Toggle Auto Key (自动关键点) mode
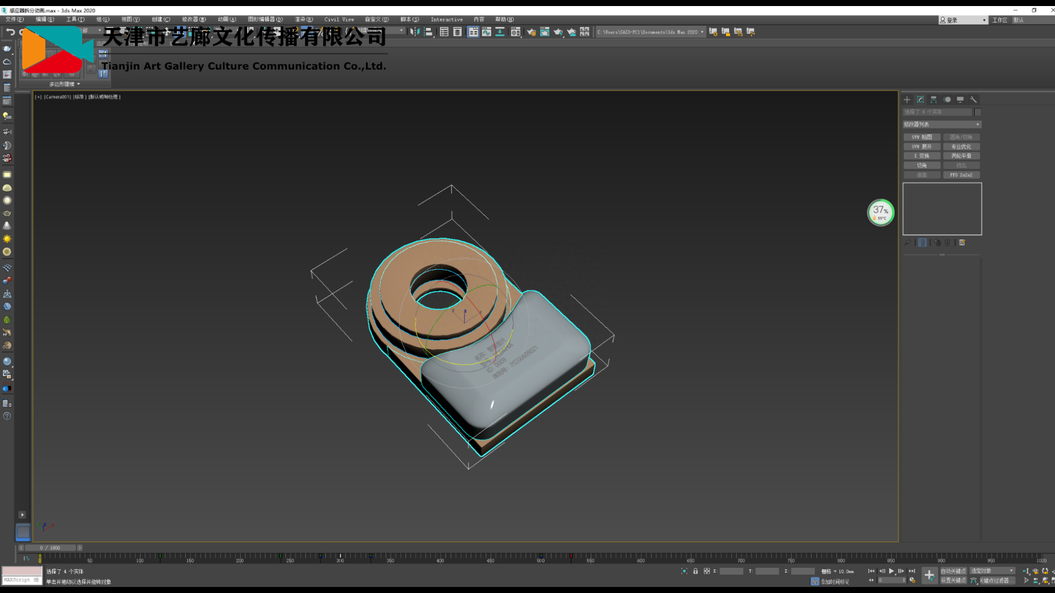The width and height of the screenshot is (1055, 593). (953, 571)
